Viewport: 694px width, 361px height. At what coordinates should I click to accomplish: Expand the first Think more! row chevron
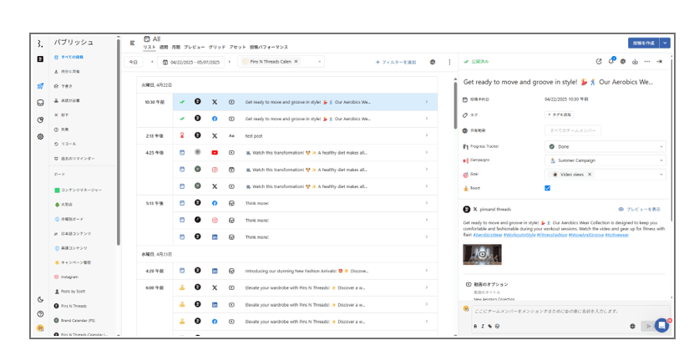427,203
